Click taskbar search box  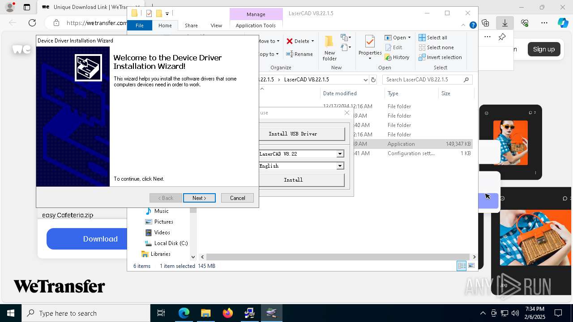point(86,313)
